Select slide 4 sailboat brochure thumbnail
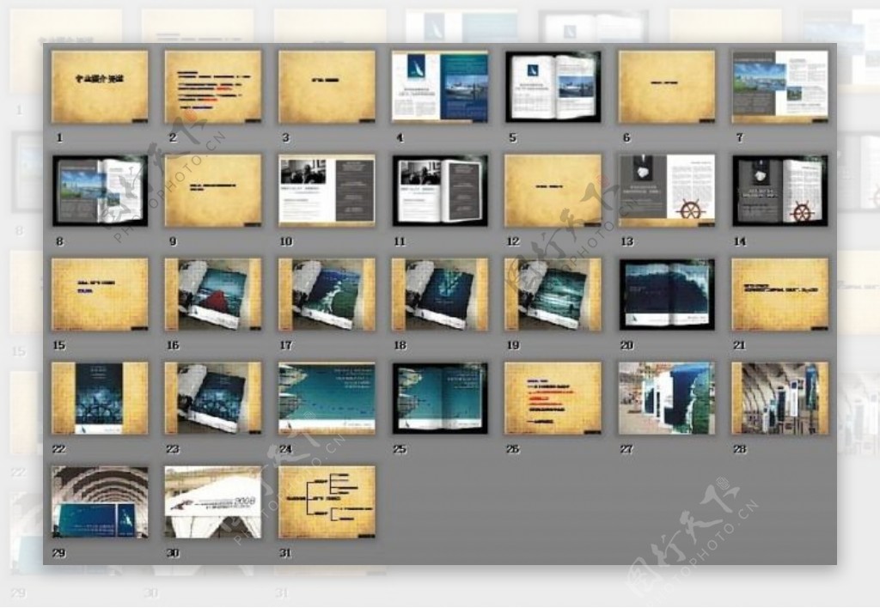 tap(440, 87)
